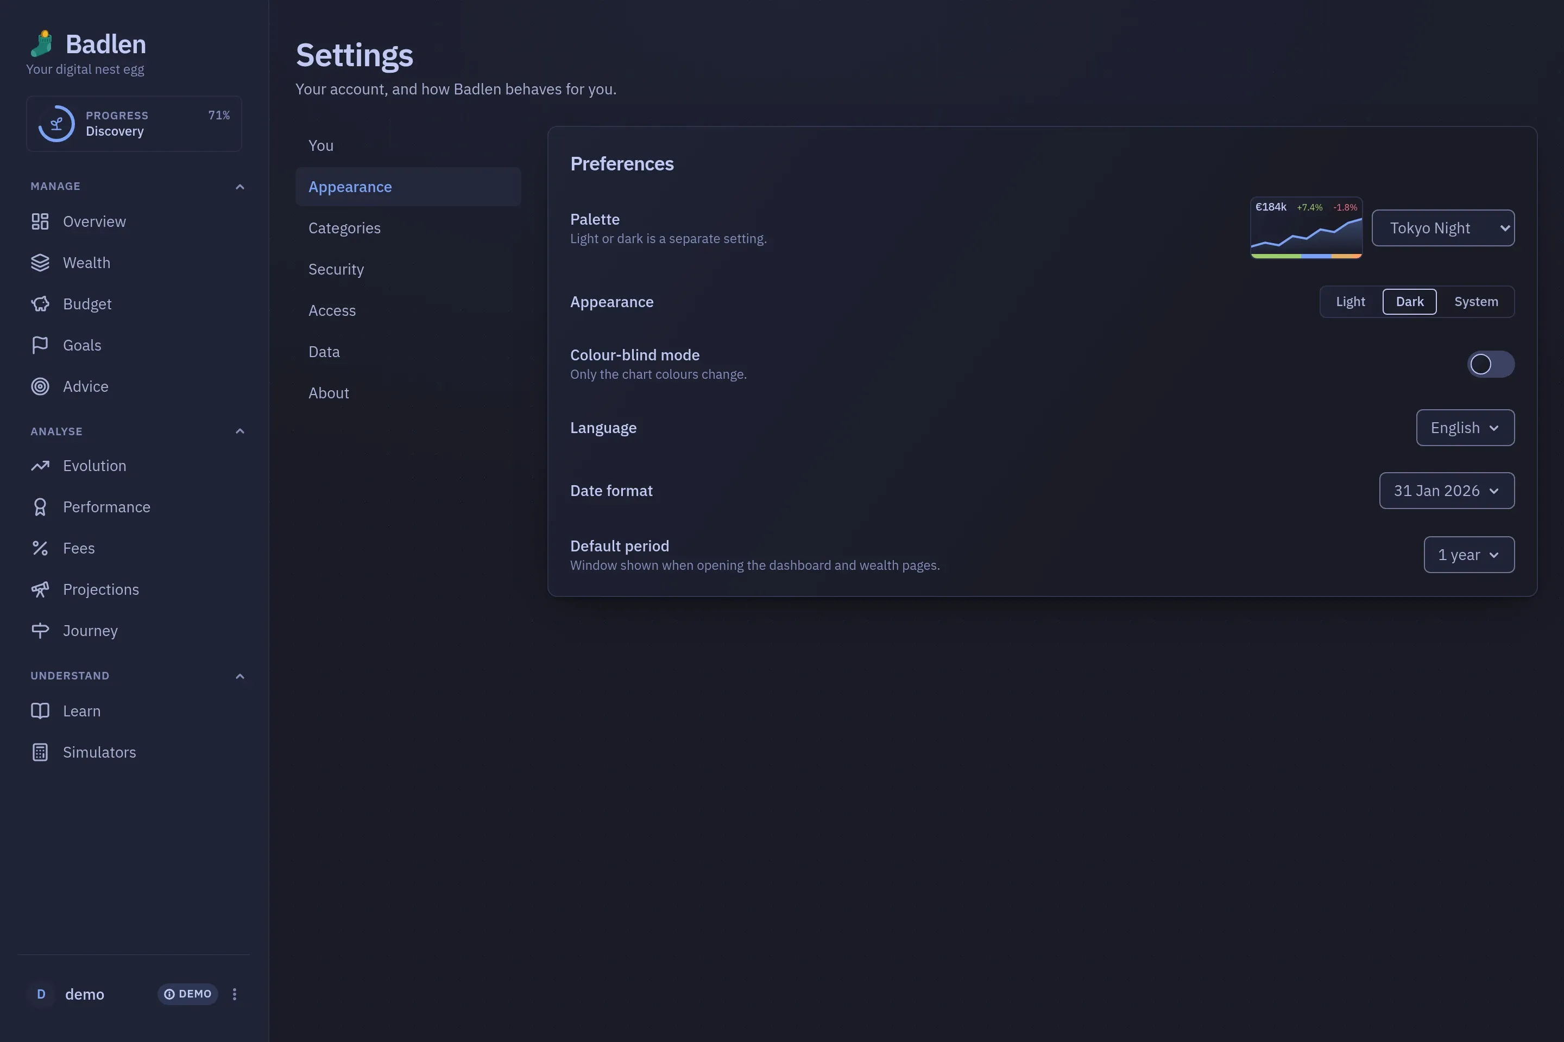Open Fees via its percent icon
Image resolution: width=1564 pixels, height=1042 pixels.
click(x=40, y=548)
